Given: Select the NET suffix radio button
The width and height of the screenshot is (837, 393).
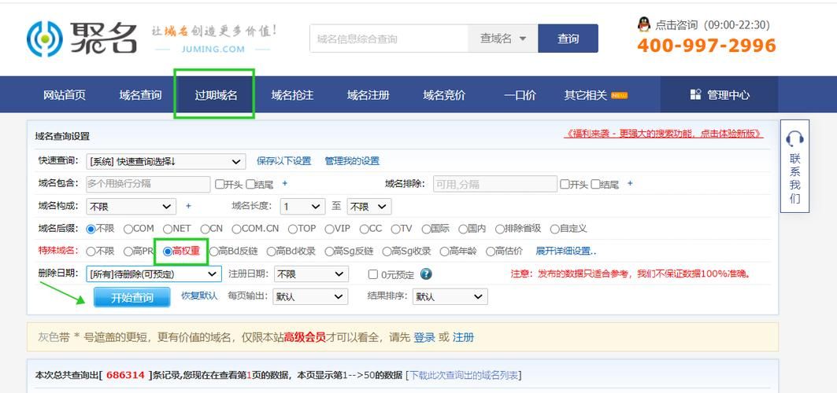Looking at the screenshot, I should pos(168,229).
